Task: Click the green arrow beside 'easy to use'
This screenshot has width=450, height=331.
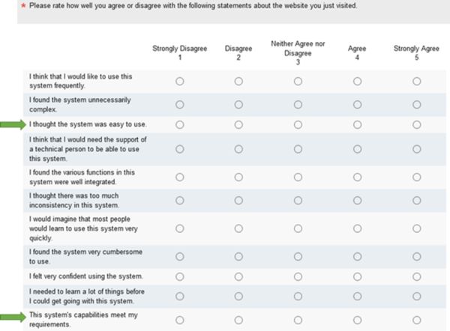Action: pyautogui.click(x=13, y=124)
